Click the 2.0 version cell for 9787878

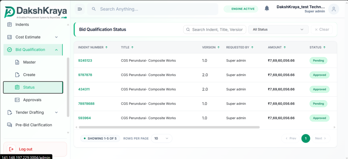point(205,75)
